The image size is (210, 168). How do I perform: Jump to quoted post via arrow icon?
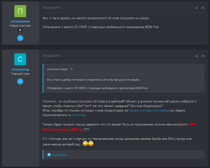(72, 69)
